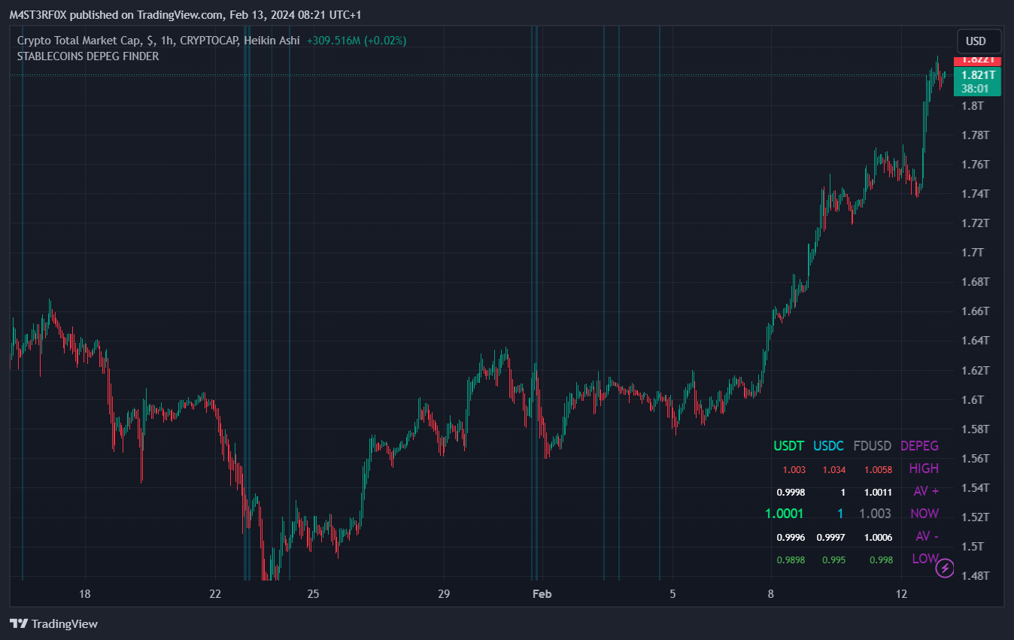1014x640 pixels.
Task: Click the 29 date label on time axis
Action: pos(444,594)
